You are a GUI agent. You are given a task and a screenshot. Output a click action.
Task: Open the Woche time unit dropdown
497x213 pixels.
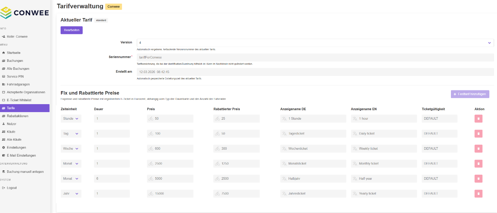click(x=71, y=149)
